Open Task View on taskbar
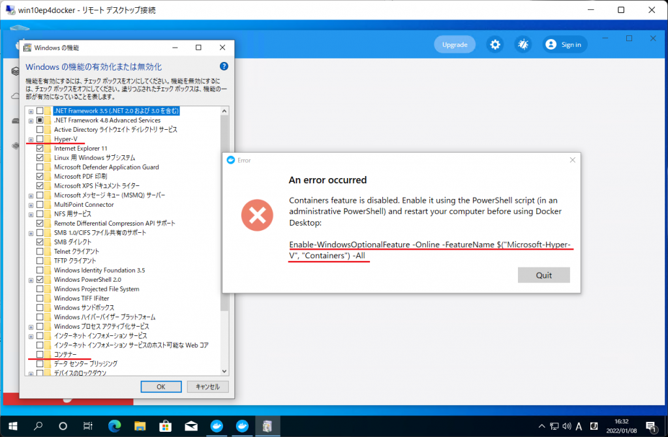The width and height of the screenshot is (668, 437). [x=88, y=426]
